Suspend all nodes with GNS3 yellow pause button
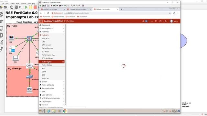 pos(31,7)
